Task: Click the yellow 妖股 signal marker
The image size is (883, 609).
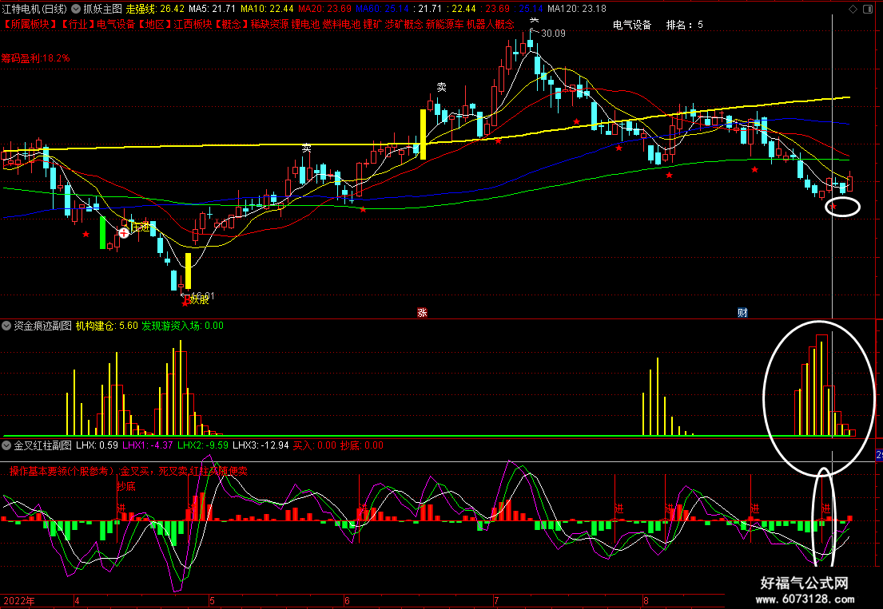Action: [199, 300]
